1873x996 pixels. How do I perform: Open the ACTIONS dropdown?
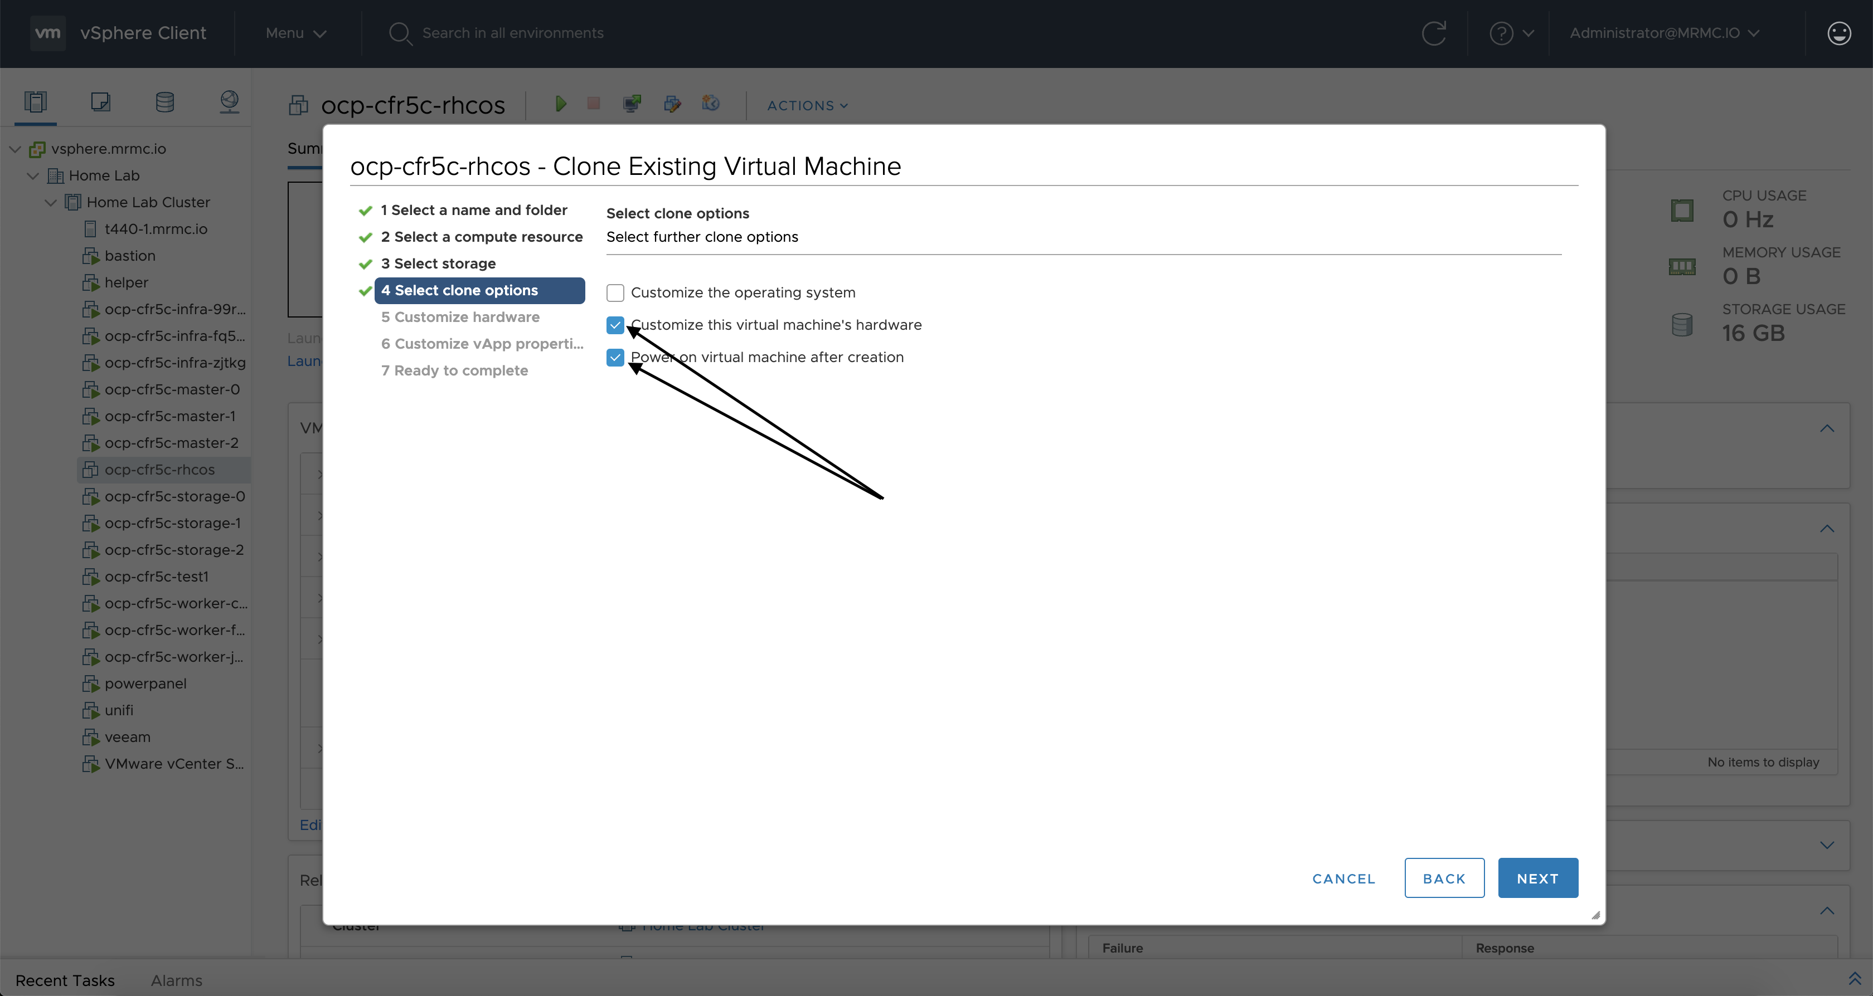click(x=807, y=105)
